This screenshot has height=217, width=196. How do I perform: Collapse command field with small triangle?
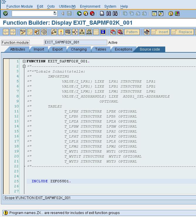tap(63, 14)
